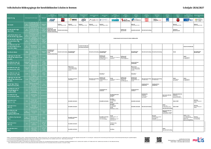211x149 pixels.
Task: Click the ABS school logo
Action: coord(52,20)
